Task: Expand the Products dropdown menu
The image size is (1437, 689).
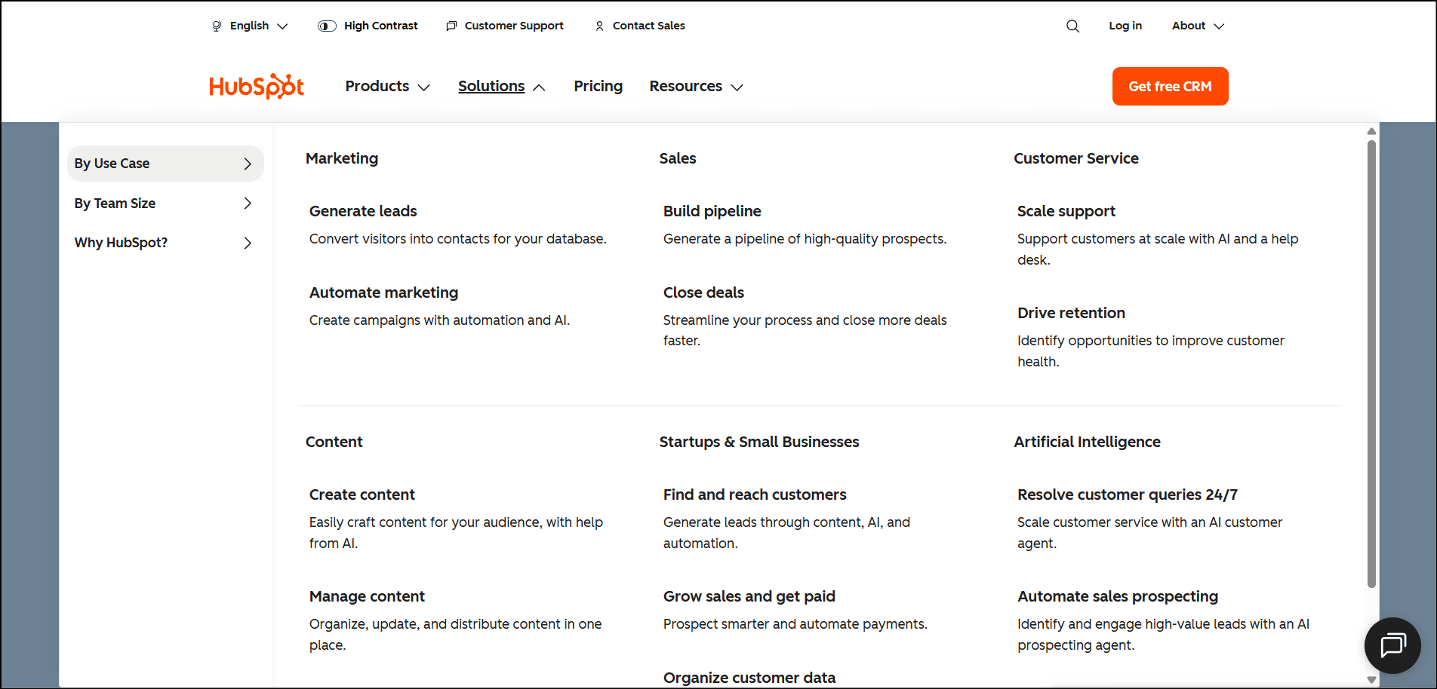Action: tap(387, 87)
